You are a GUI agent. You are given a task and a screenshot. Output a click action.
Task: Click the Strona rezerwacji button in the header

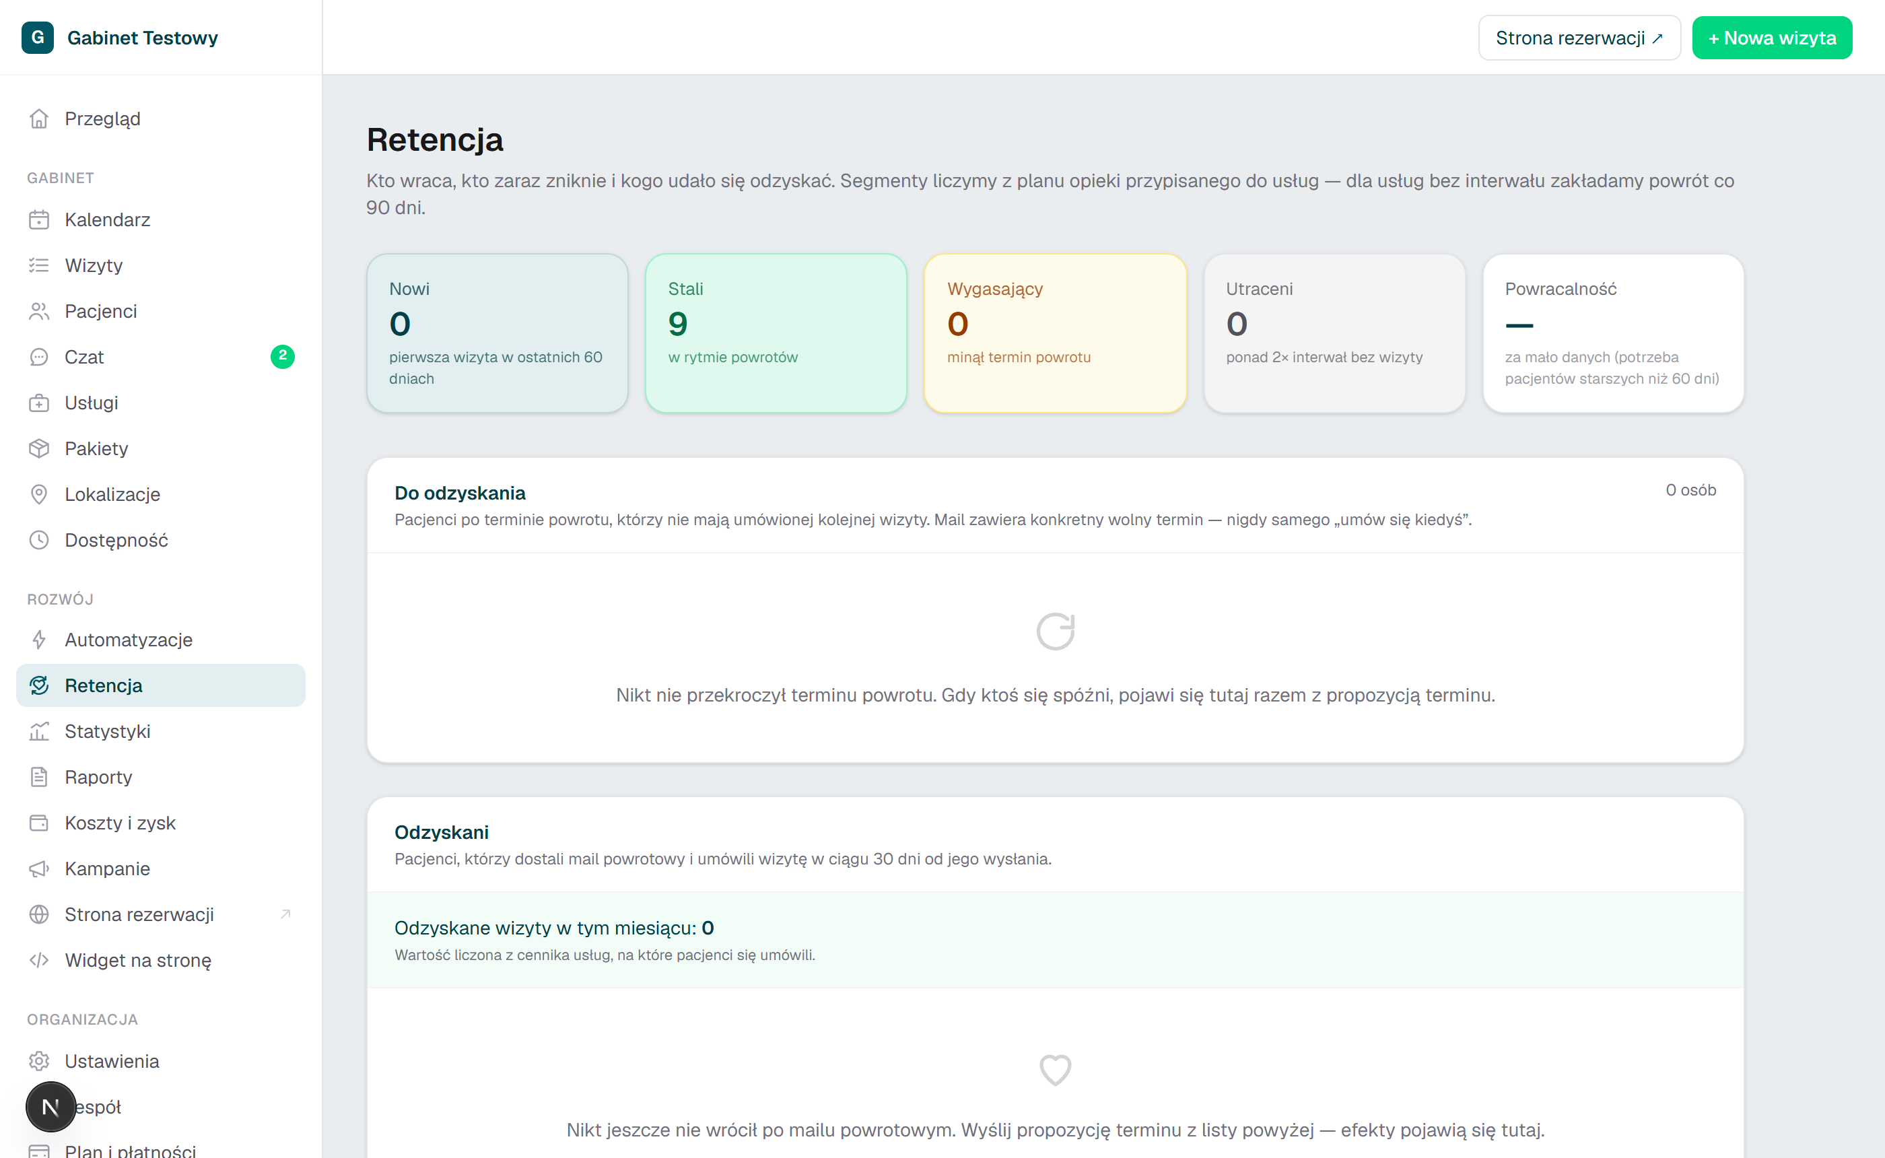point(1579,38)
